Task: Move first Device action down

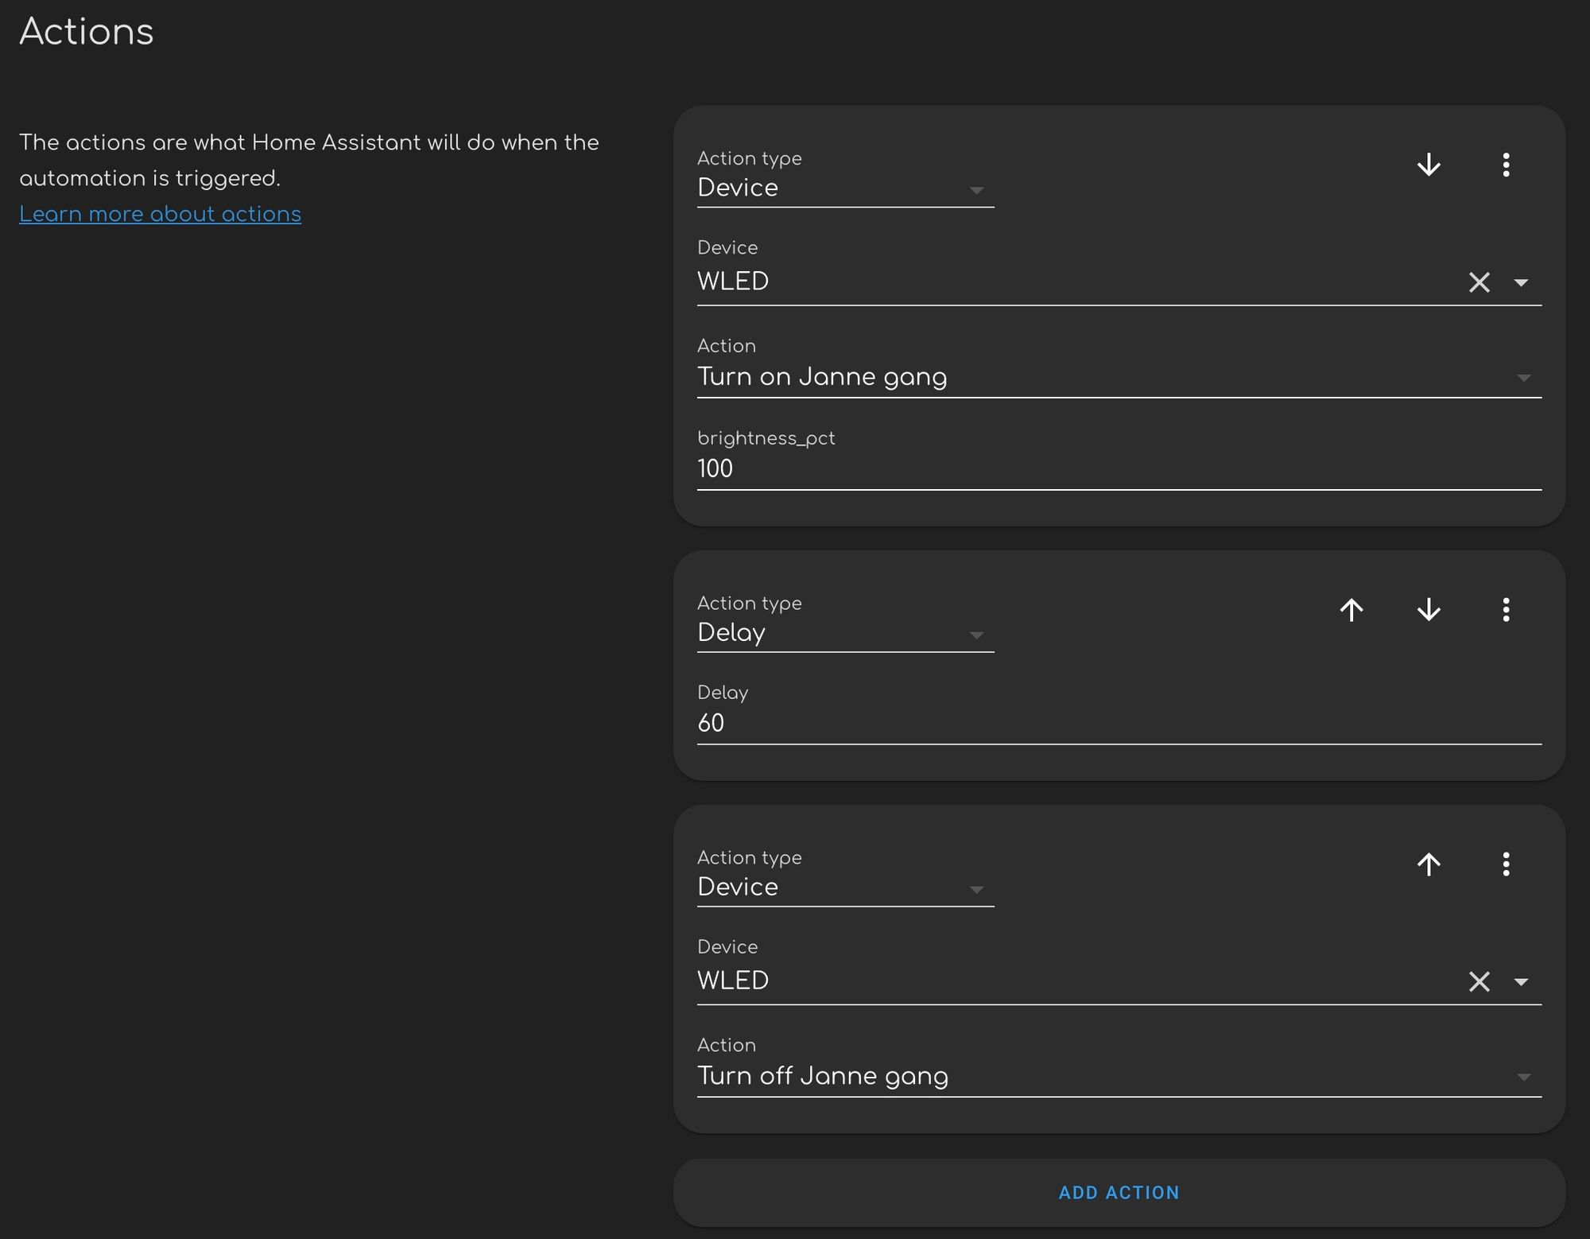Action: (x=1429, y=165)
